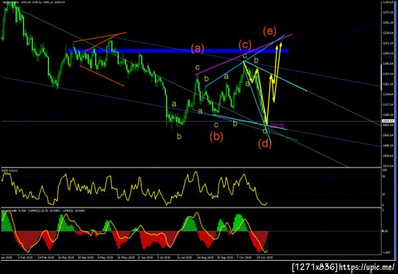Viewport: 398px width, 274px height.
Task: Click the 1100.14 price axis label
Action: click(x=388, y=114)
